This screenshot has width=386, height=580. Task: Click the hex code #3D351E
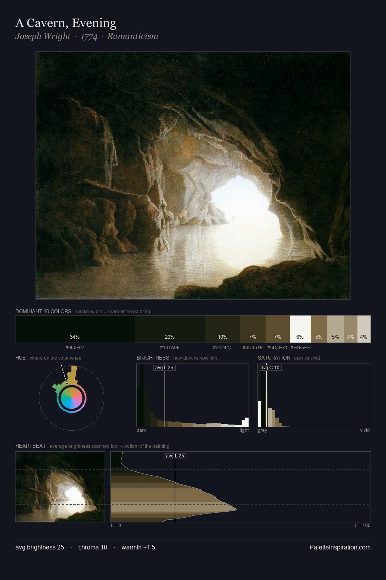pyautogui.click(x=253, y=348)
